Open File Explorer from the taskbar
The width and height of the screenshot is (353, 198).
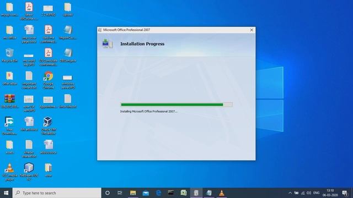[133, 193]
